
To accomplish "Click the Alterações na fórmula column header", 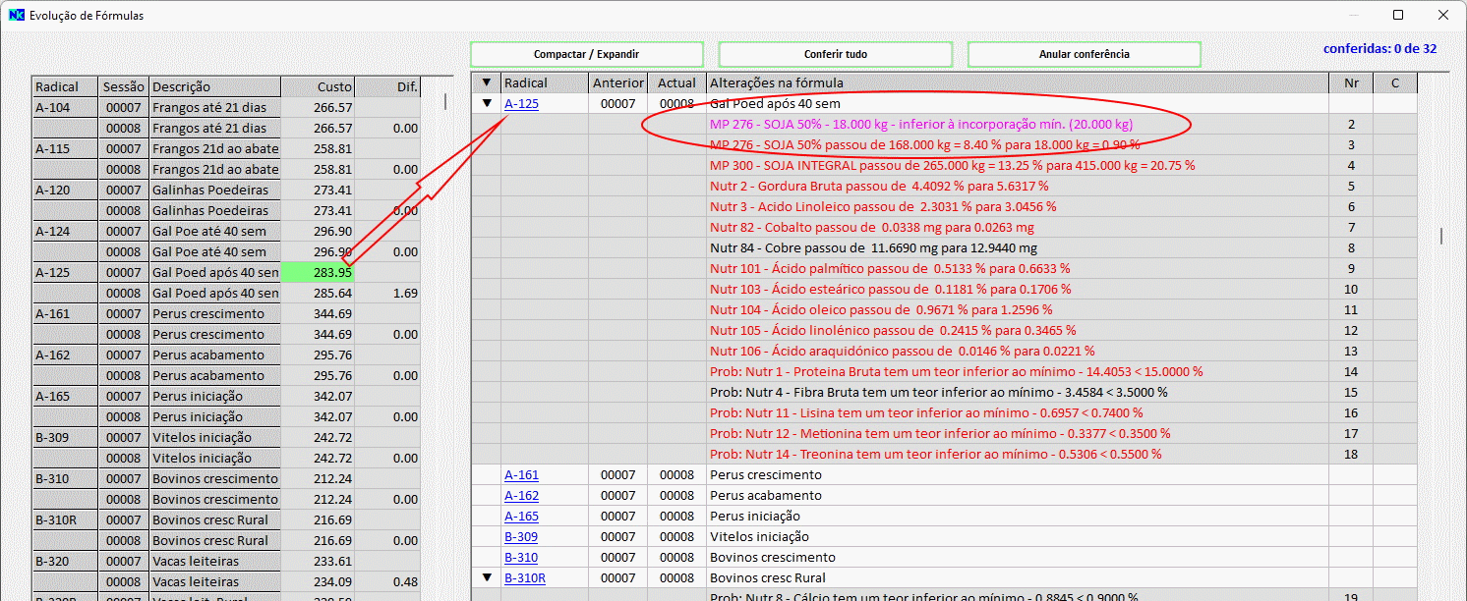I will [x=1017, y=82].
